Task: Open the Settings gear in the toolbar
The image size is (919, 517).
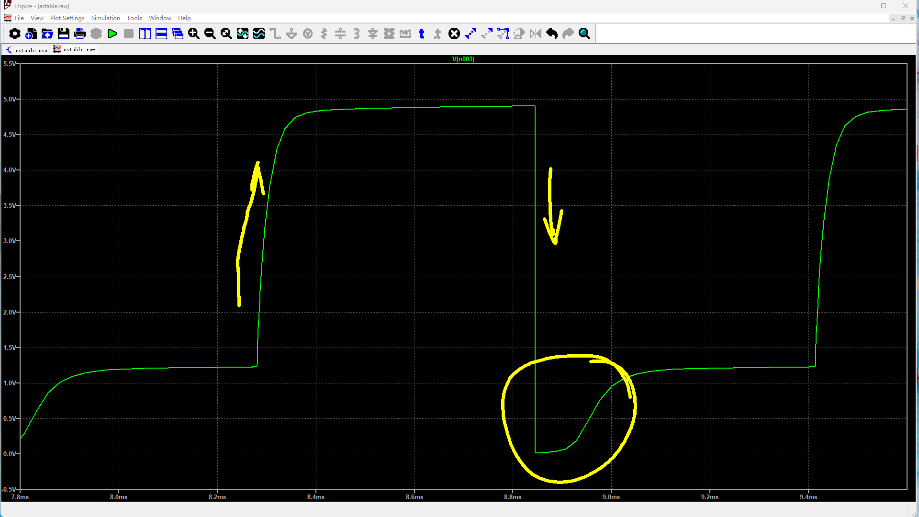Action: click(x=15, y=34)
